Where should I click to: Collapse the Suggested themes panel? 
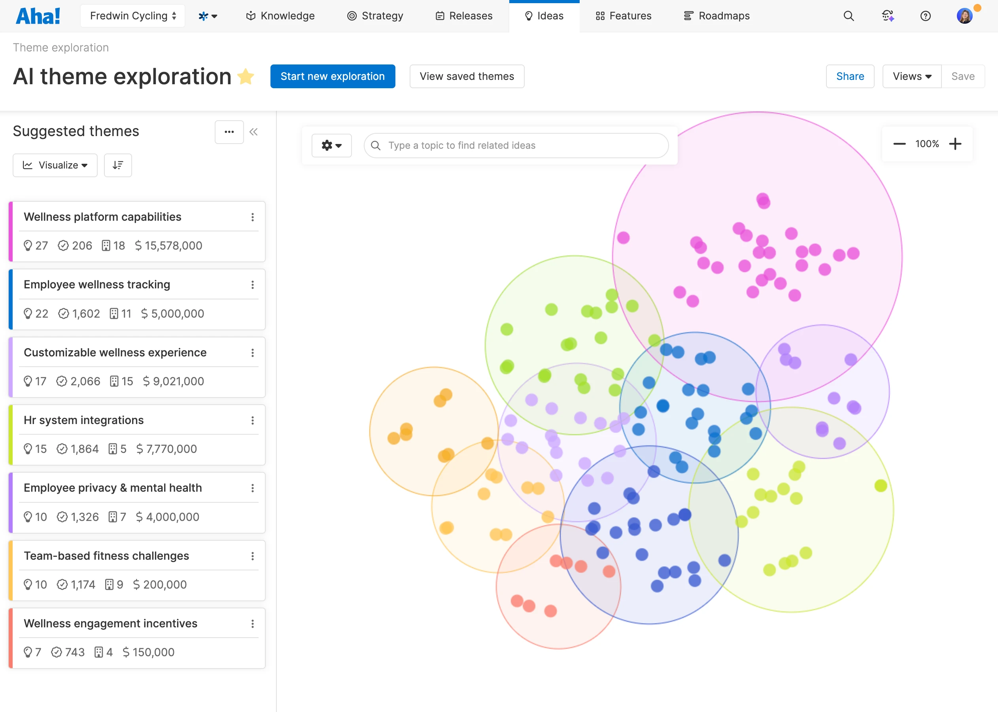pyautogui.click(x=253, y=132)
